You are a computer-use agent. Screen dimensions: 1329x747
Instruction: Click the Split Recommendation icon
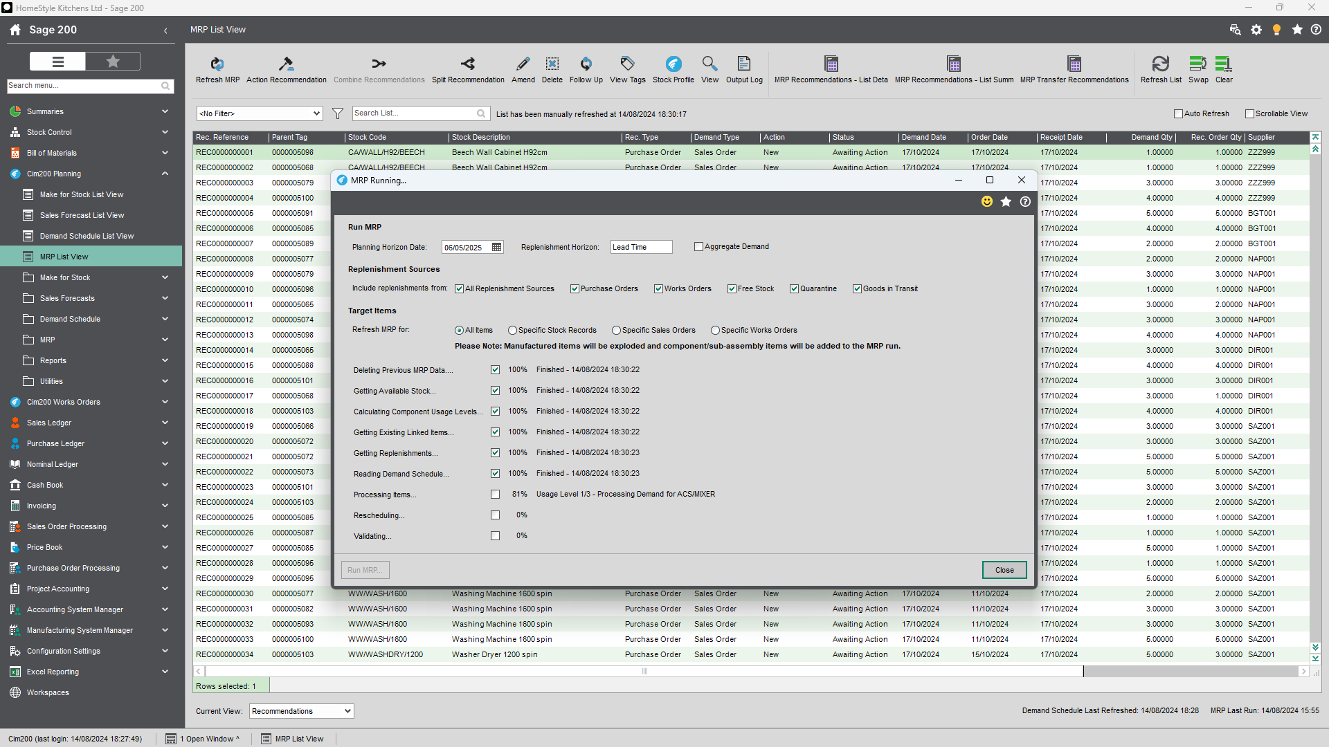pyautogui.click(x=468, y=64)
